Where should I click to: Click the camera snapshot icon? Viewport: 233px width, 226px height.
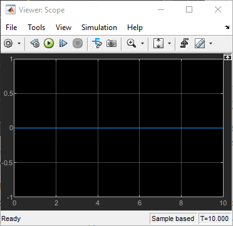click(111, 43)
